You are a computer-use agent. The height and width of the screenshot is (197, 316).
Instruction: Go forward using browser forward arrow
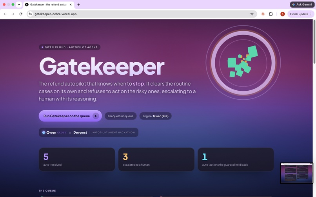(13, 14)
